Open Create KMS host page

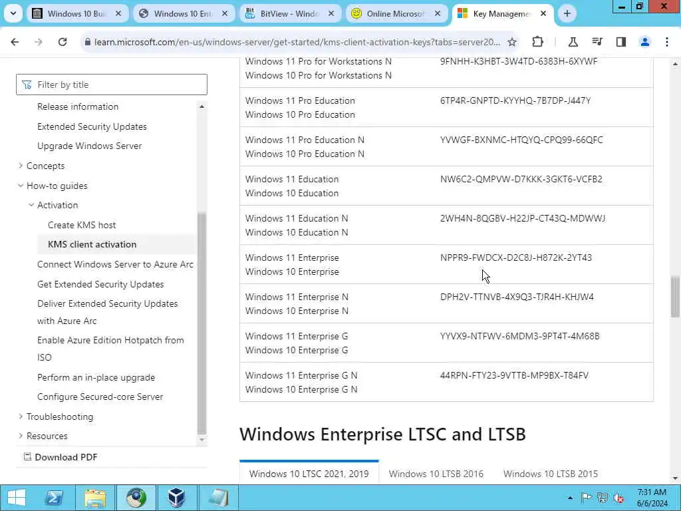(82, 225)
